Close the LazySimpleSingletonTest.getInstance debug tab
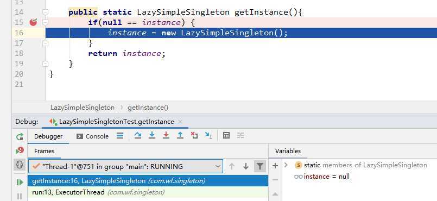The image size is (437, 201). (x=180, y=122)
